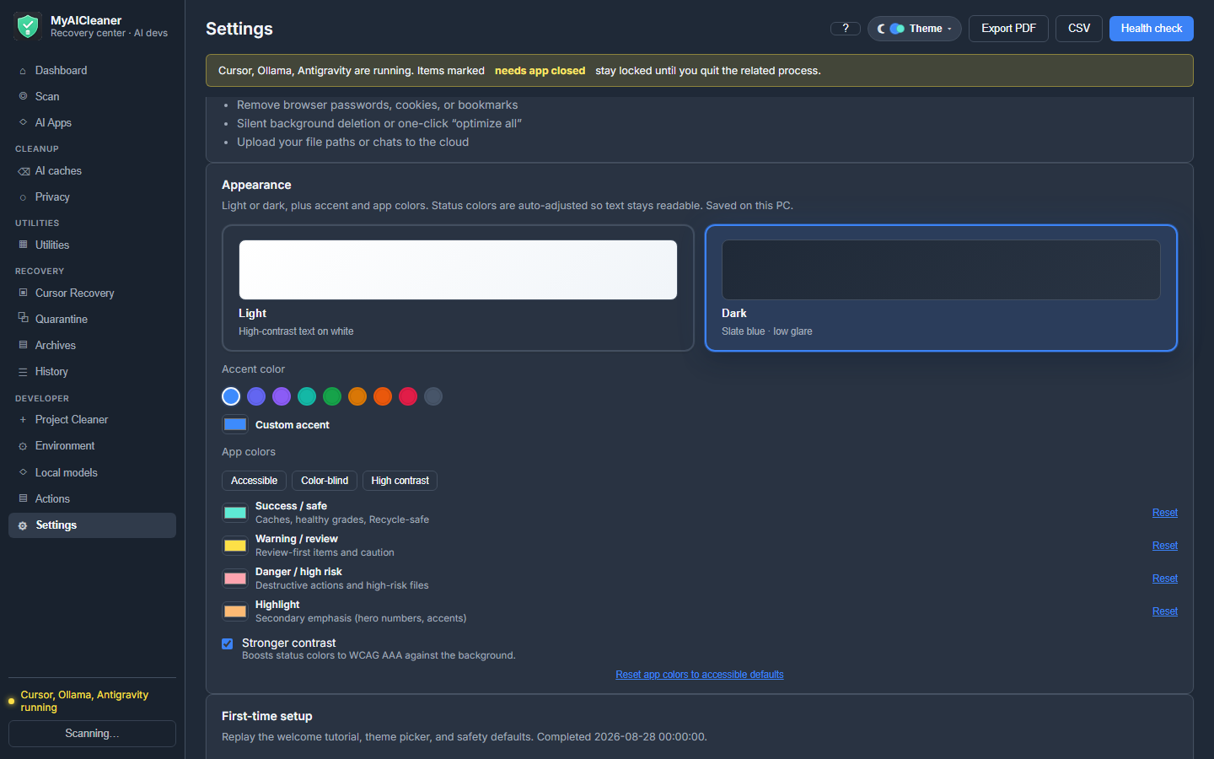Apply the Accessible color preset
Image resolution: width=1214 pixels, height=759 pixels.
[254, 481]
